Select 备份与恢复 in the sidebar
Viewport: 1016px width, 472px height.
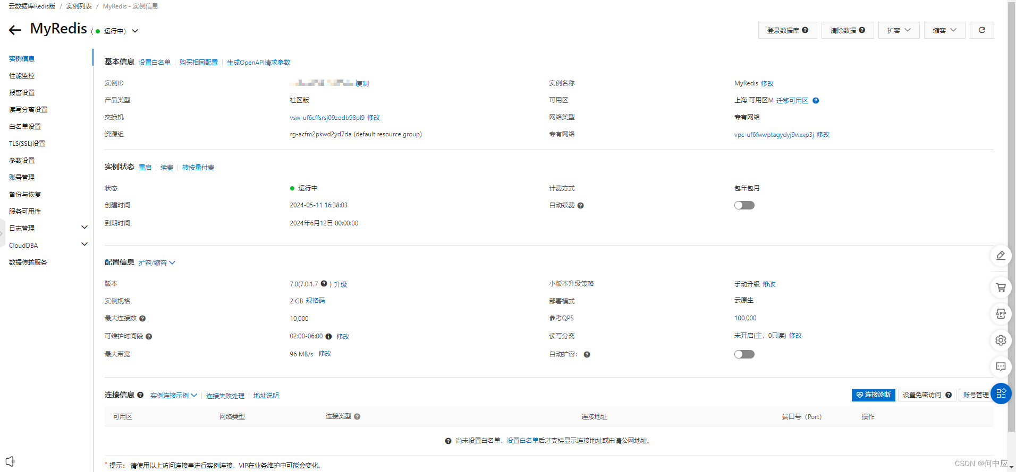tap(25, 195)
